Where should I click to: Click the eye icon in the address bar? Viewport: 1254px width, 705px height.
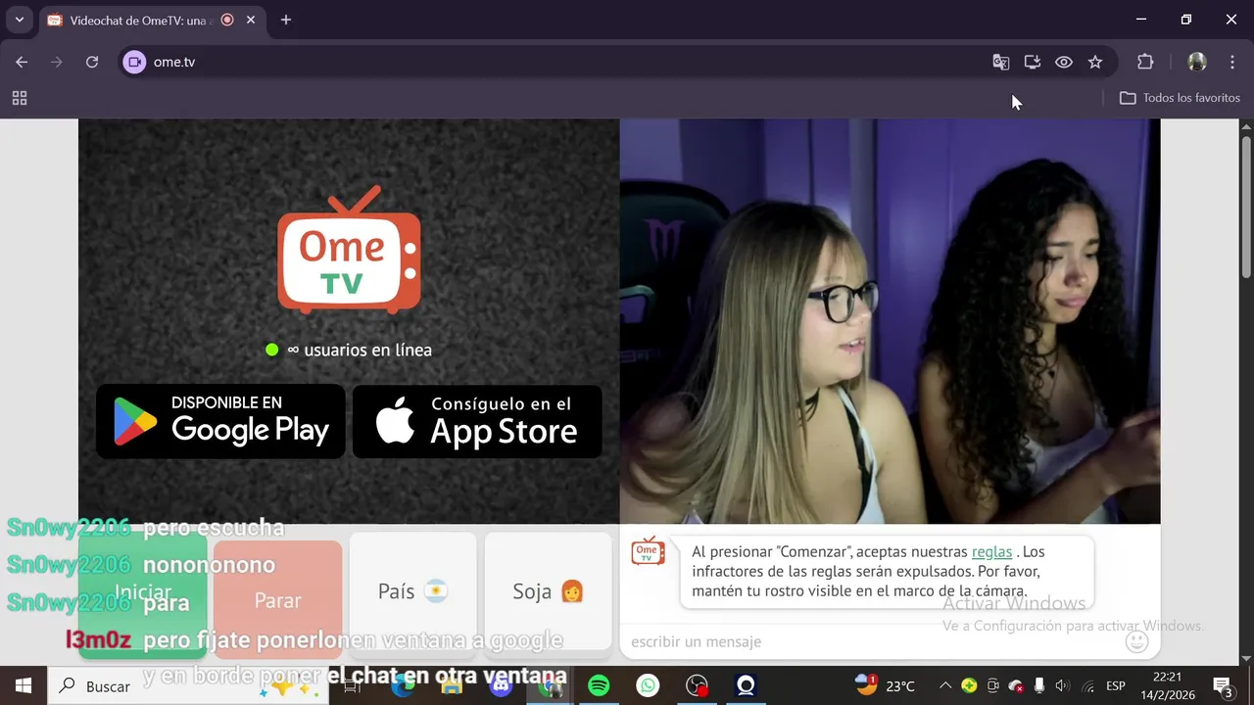(x=1064, y=62)
